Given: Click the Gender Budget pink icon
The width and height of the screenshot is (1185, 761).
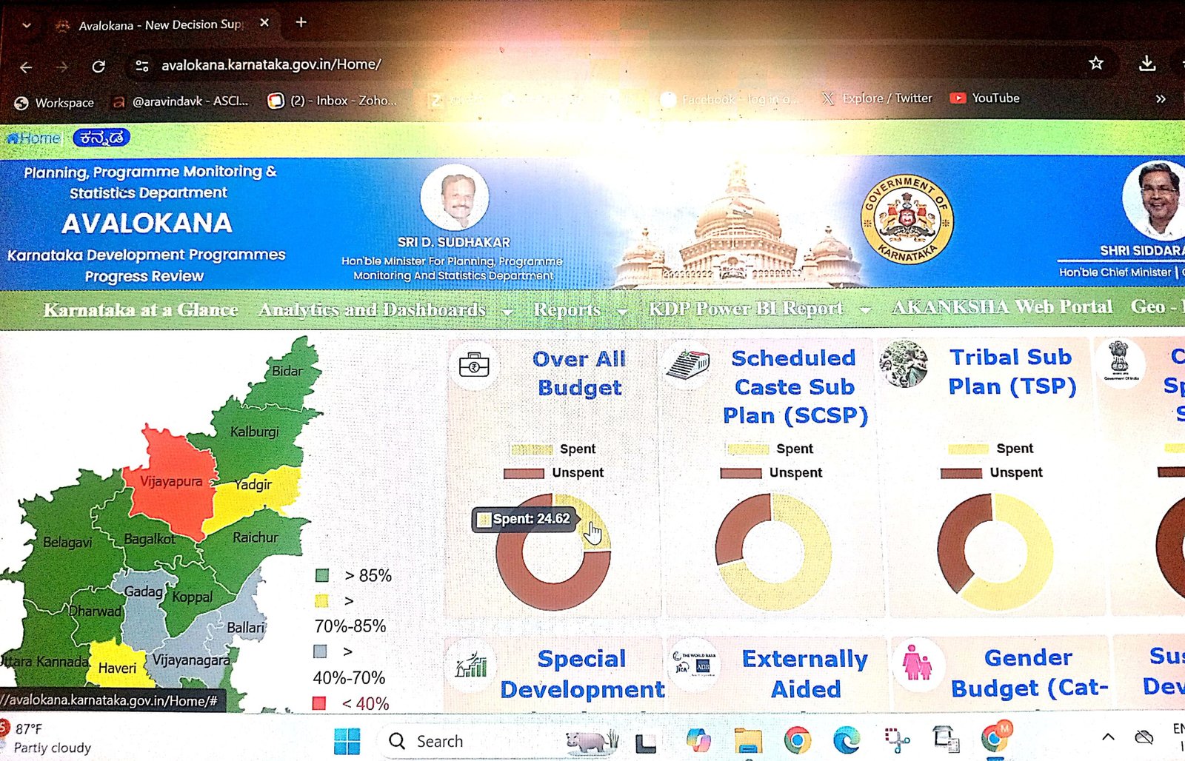Looking at the screenshot, I should pyautogui.click(x=917, y=662).
